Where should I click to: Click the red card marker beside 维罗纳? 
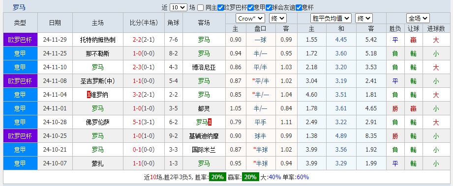pos(89,95)
